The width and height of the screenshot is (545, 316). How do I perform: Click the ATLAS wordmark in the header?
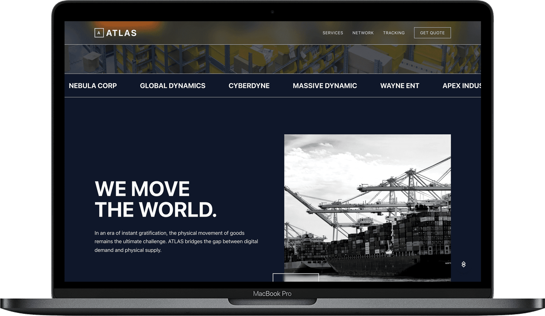coord(121,33)
